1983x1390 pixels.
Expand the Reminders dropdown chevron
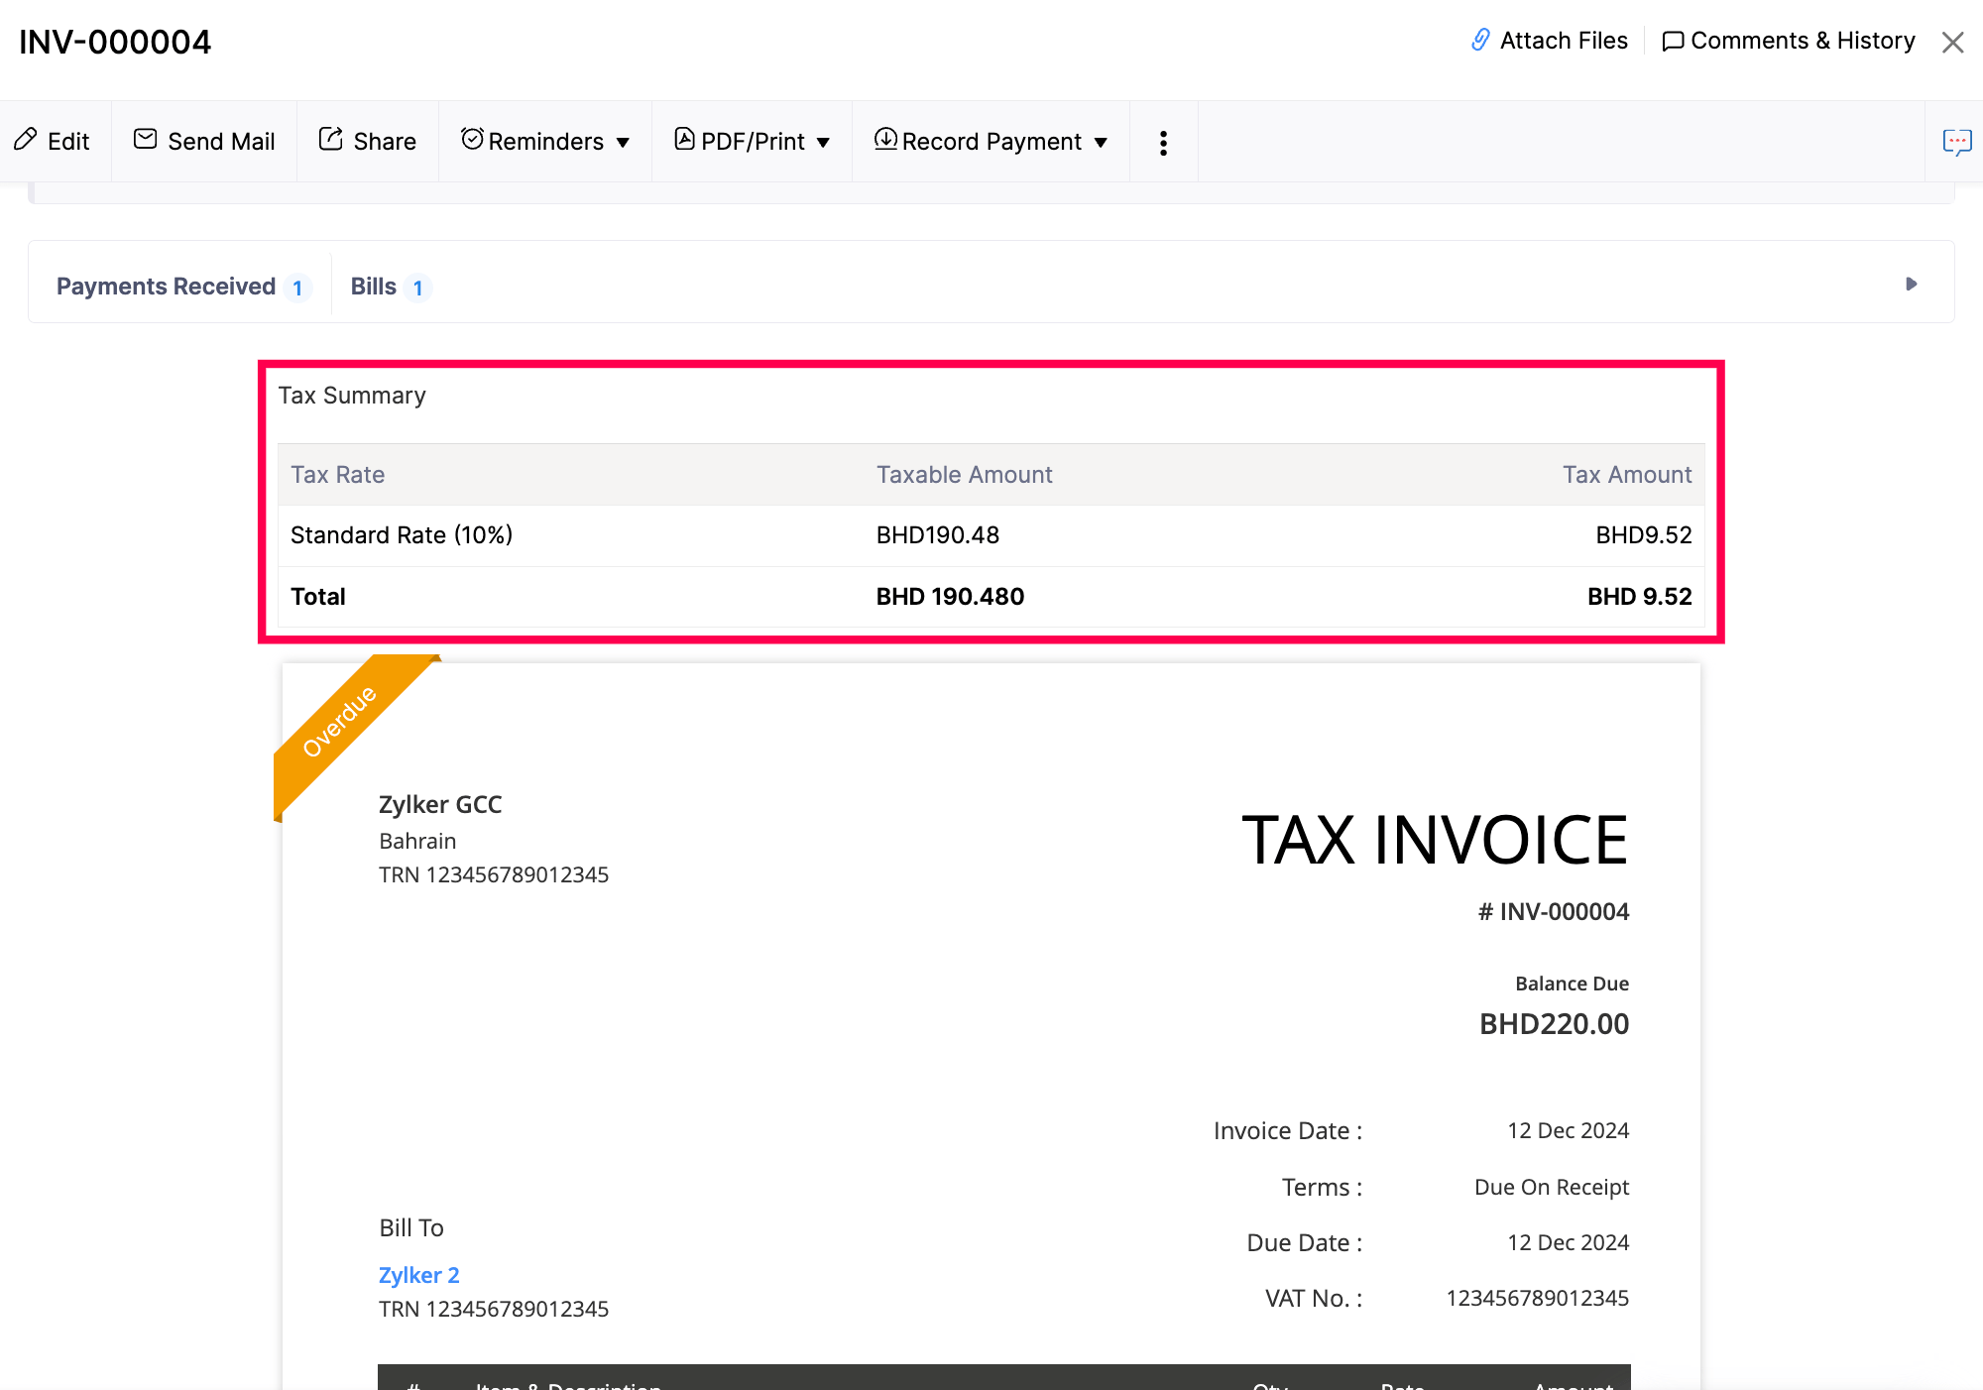[623, 142]
